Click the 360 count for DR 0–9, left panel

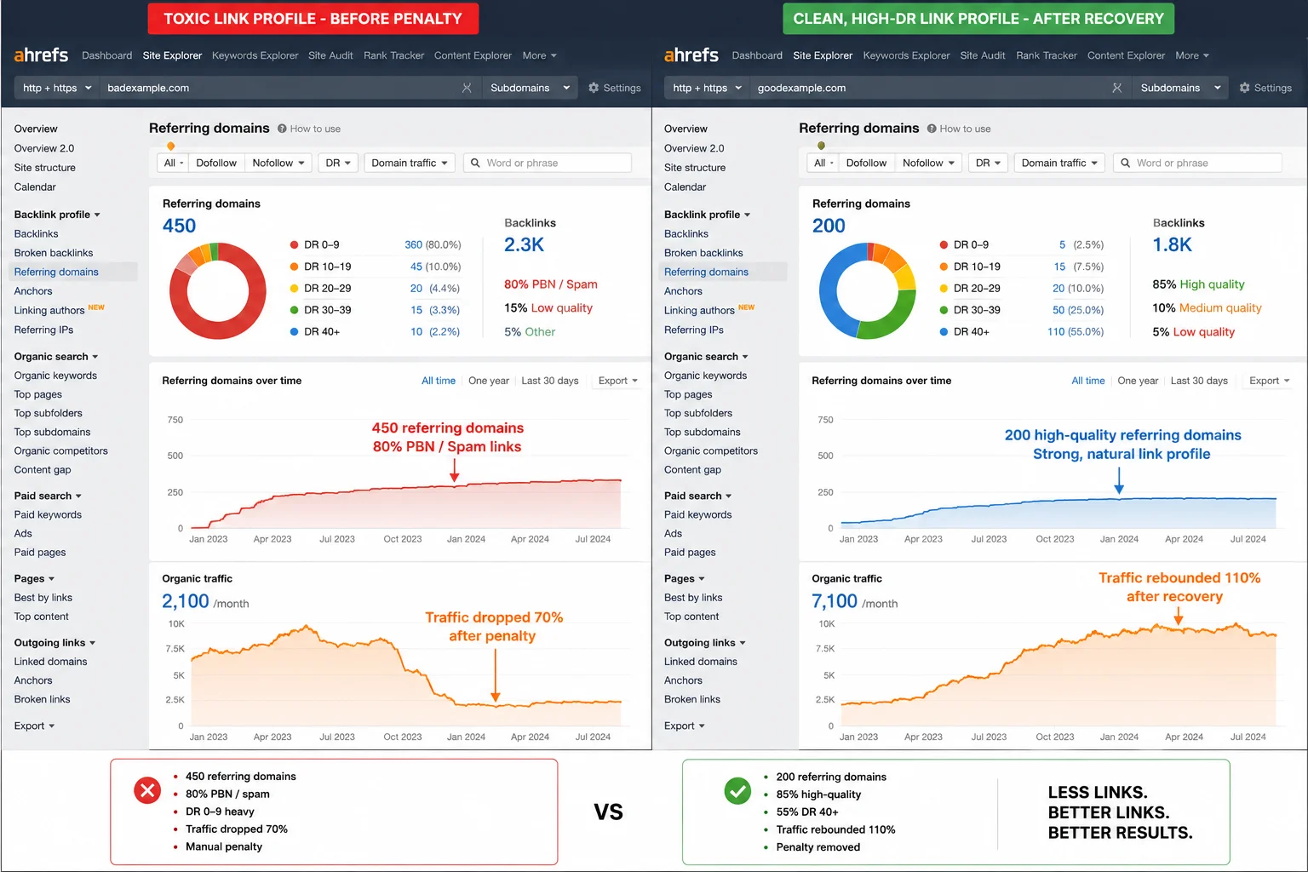(413, 244)
